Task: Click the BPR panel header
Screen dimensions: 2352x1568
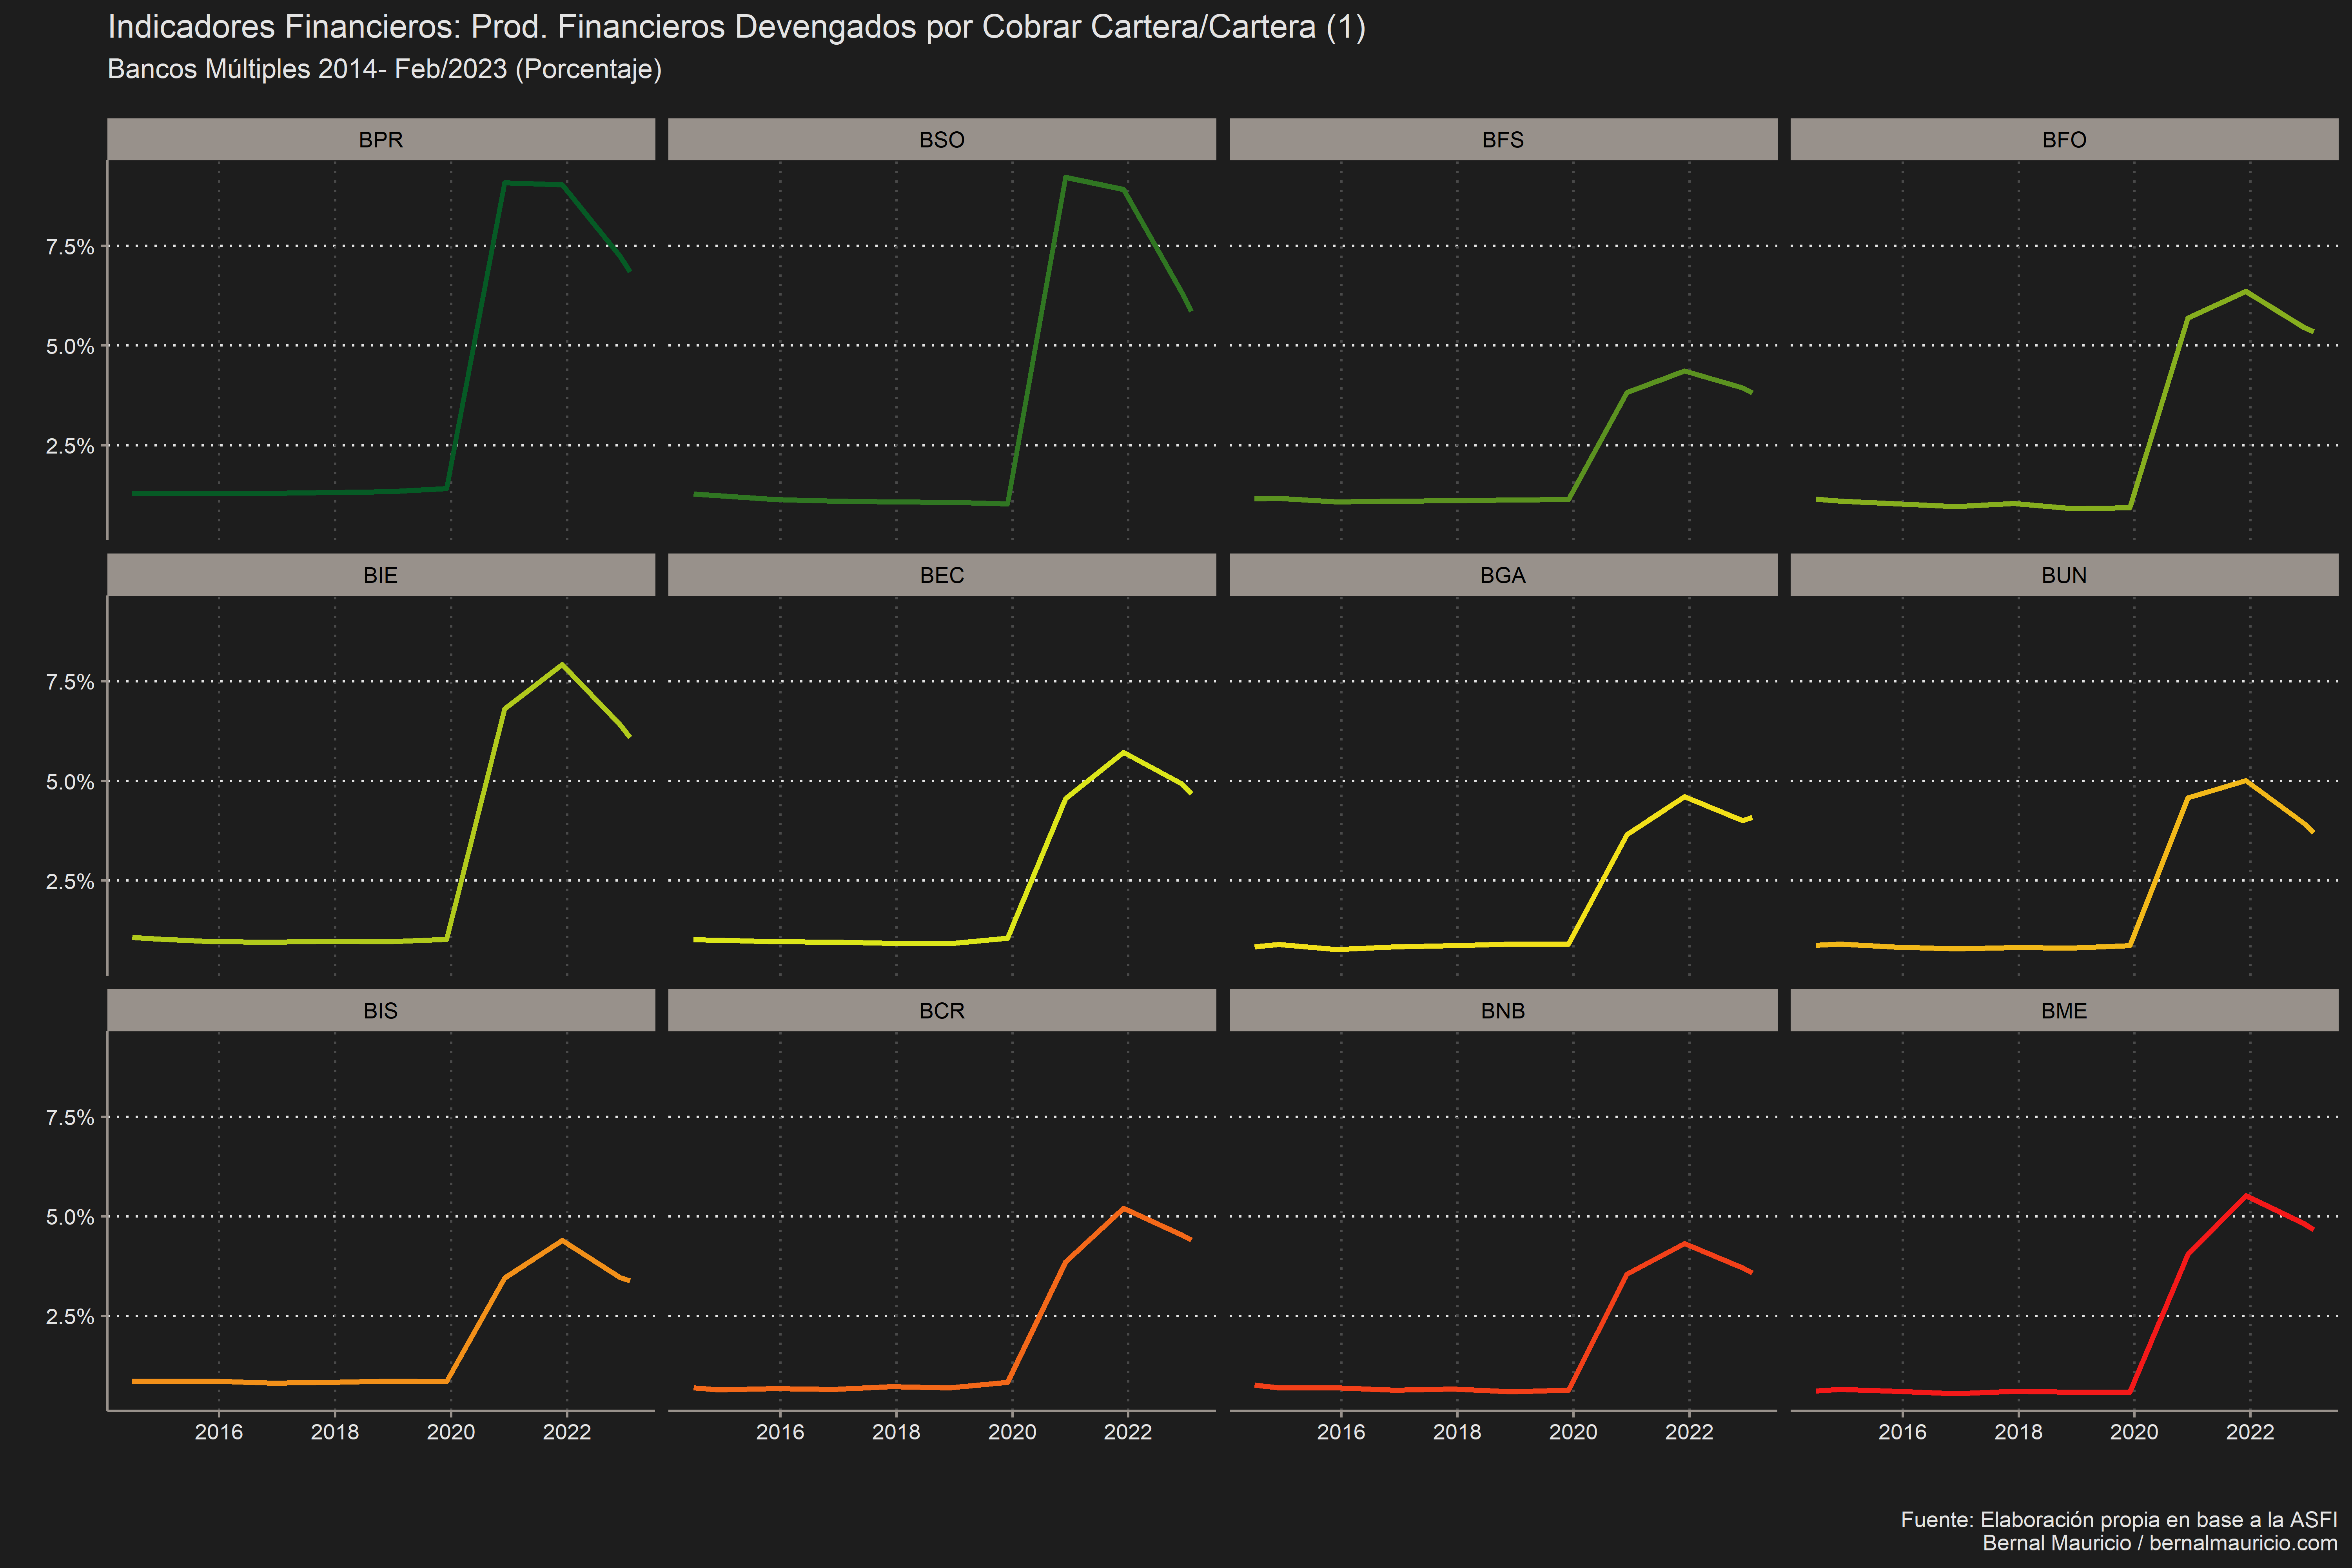Action: 381,139
